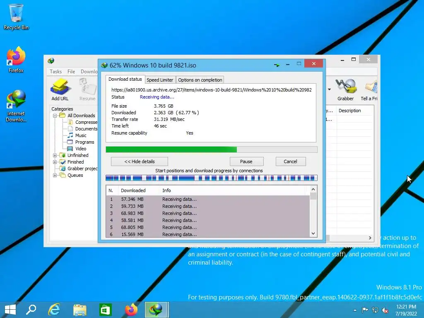Open the Options on completion tab
The width and height of the screenshot is (424, 318).
coord(200,80)
